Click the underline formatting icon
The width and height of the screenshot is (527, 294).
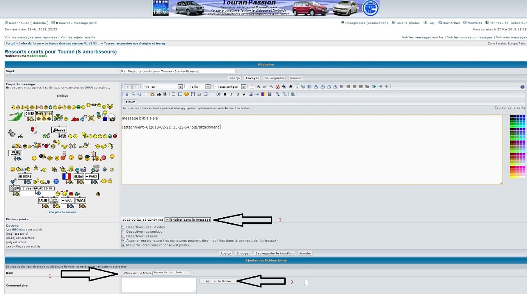click(x=237, y=94)
